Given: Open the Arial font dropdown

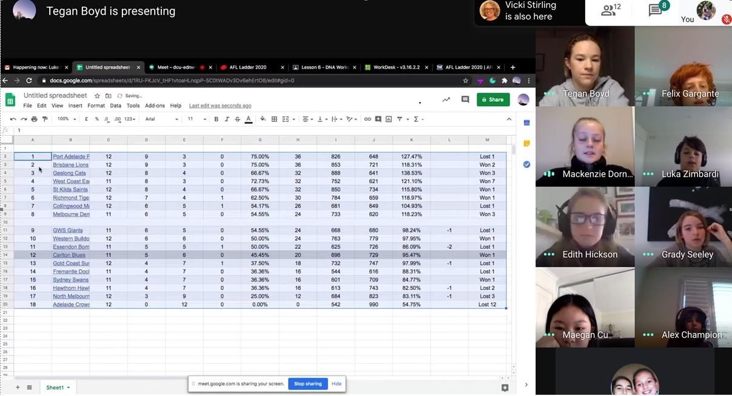Looking at the screenshot, I should coord(162,119).
